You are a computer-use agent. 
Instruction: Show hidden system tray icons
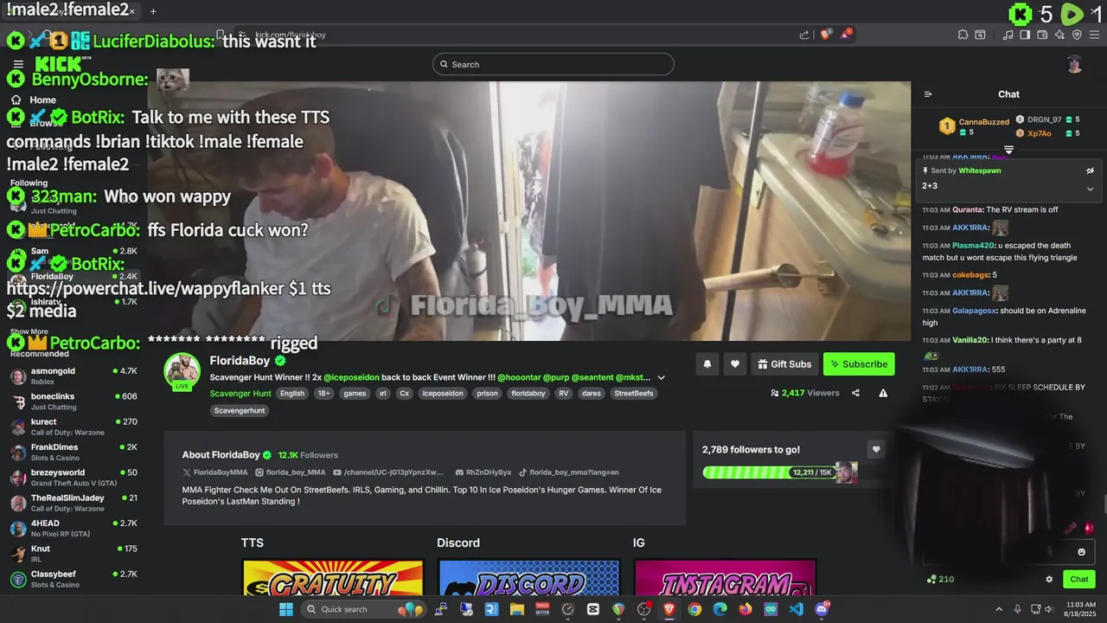click(999, 609)
